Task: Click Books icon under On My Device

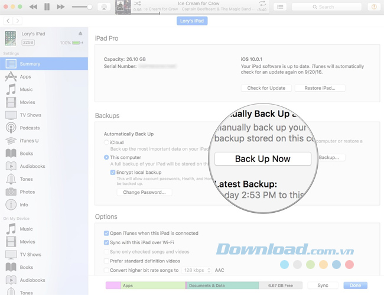Action: coord(11,267)
